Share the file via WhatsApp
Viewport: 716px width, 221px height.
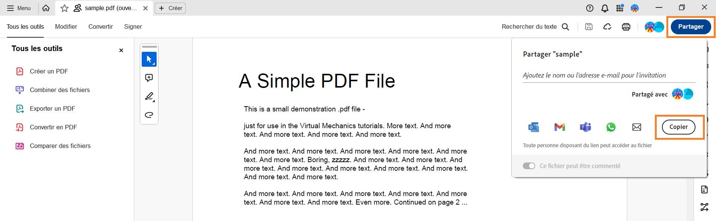coord(611,127)
